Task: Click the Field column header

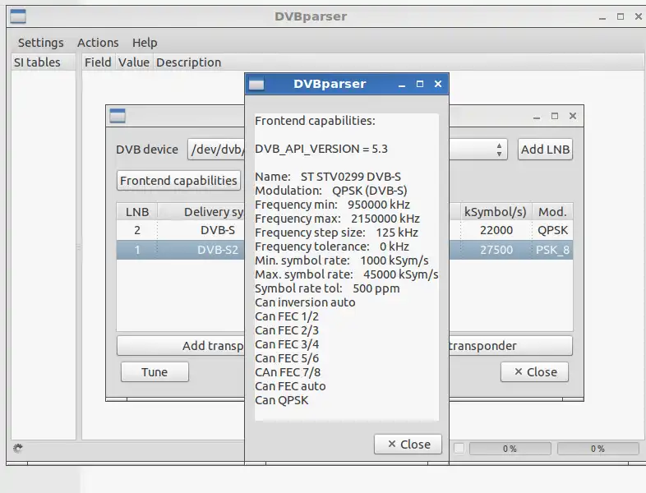Action: [x=98, y=62]
